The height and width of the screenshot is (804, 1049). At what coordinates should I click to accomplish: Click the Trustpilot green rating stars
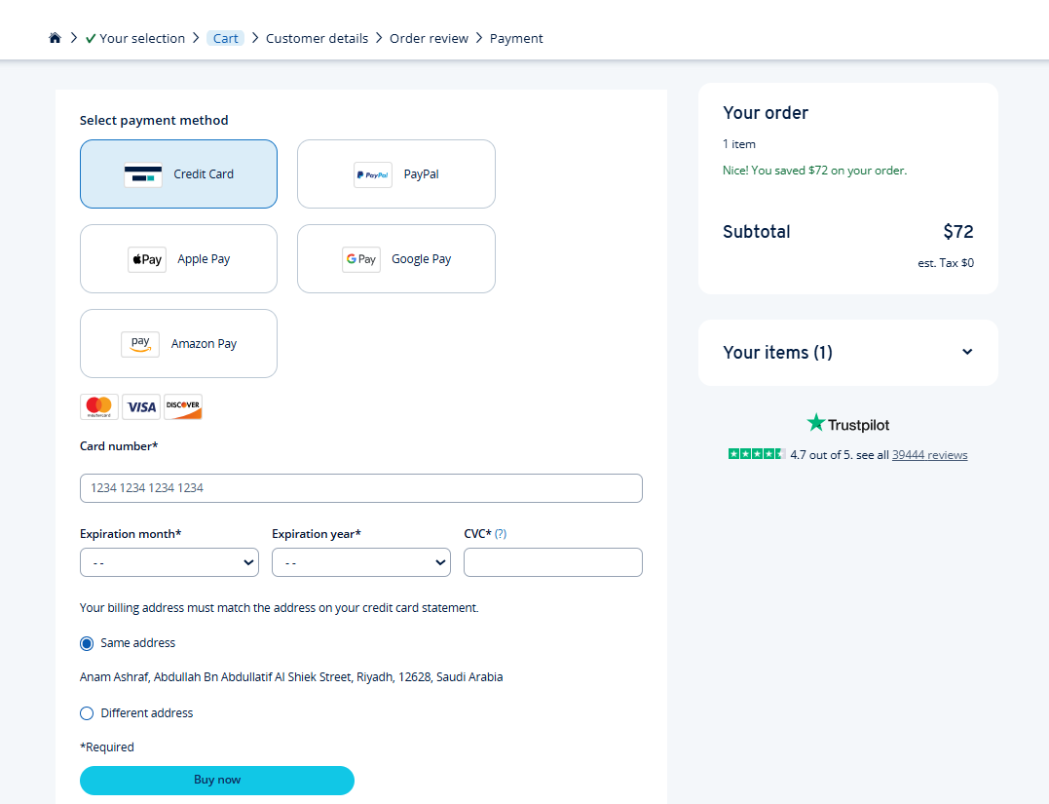[x=757, y=454]
